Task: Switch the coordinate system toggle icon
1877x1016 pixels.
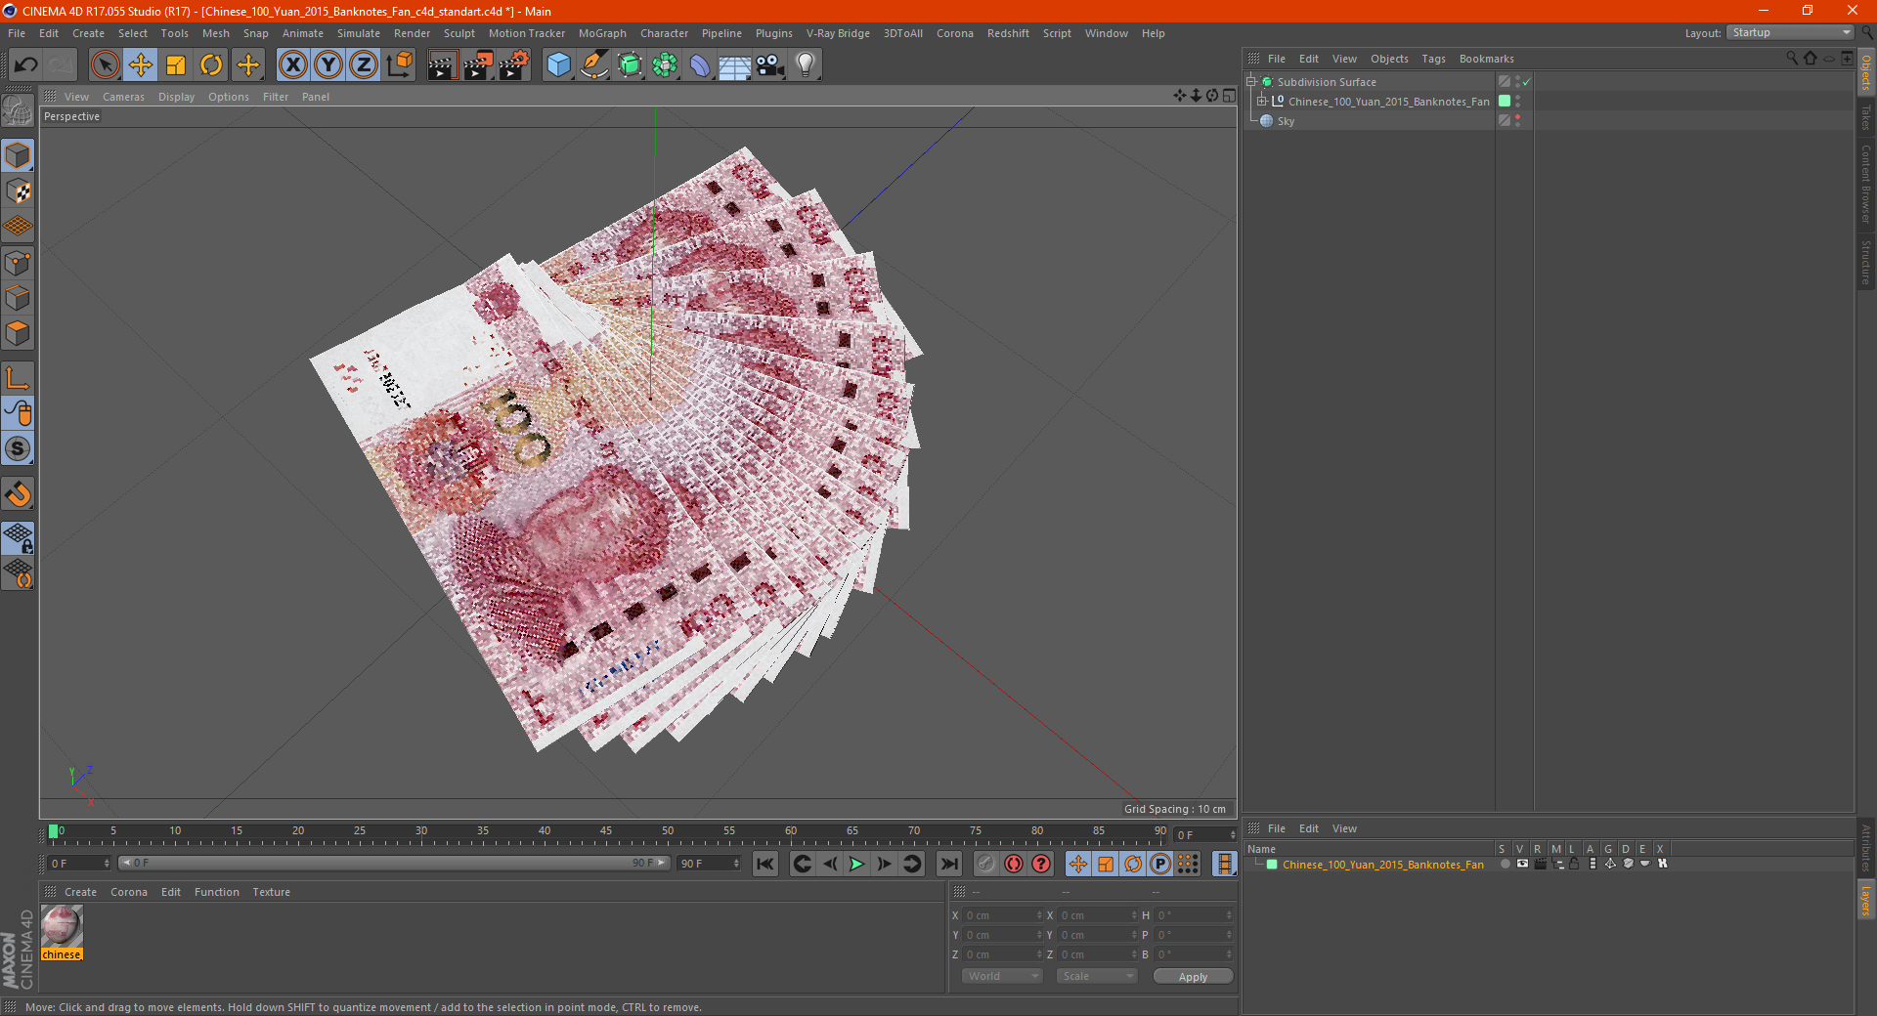Action: pos(399,65)
